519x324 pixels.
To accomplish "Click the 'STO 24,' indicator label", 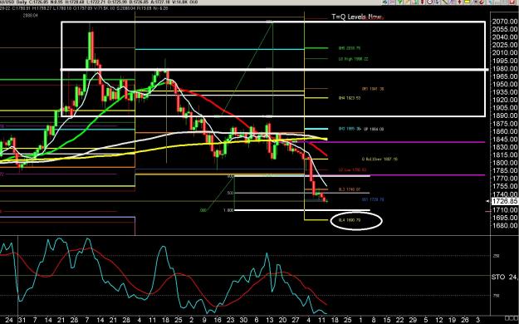I will [504, 277].
